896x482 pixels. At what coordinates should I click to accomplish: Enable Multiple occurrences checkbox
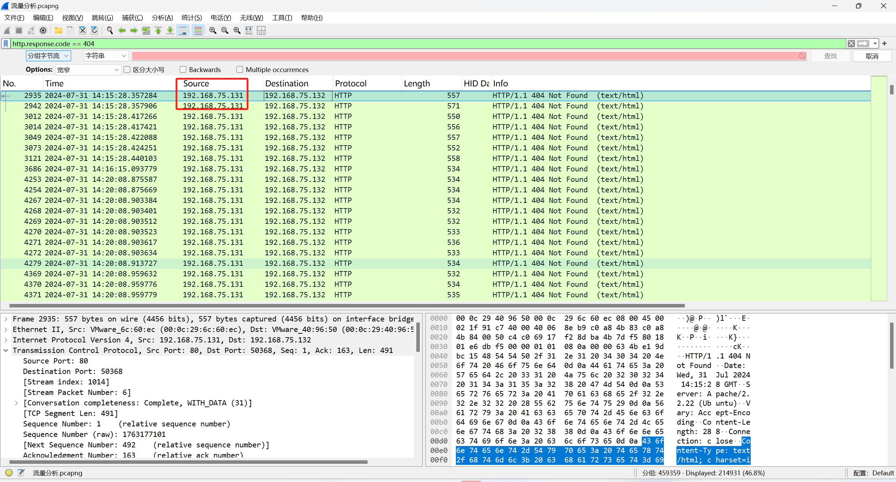pyautogui.click(x=239, y=70)
